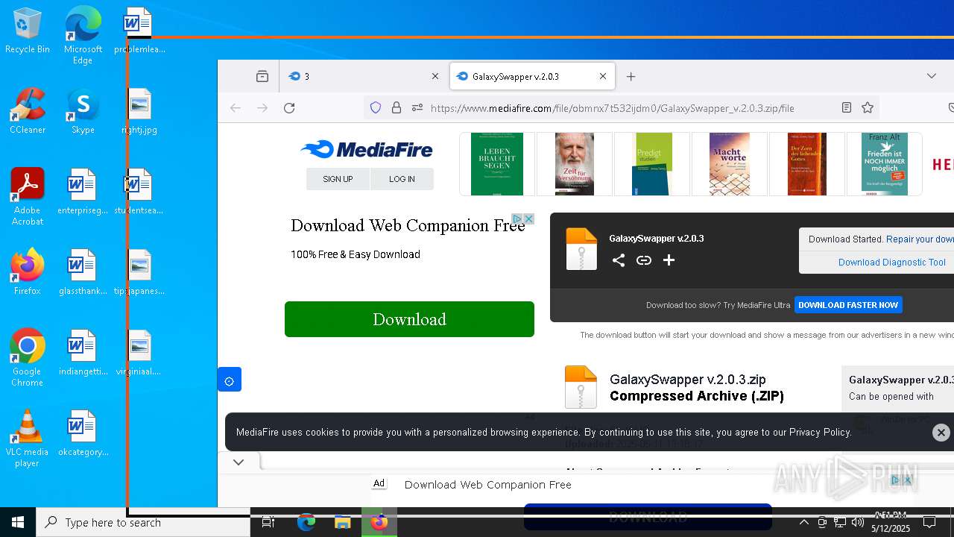The width and height of the screenshot is (954, 537).
Task: Open the Frieden ist noch immer möglich ad
Action: click(x=885, y=164)
